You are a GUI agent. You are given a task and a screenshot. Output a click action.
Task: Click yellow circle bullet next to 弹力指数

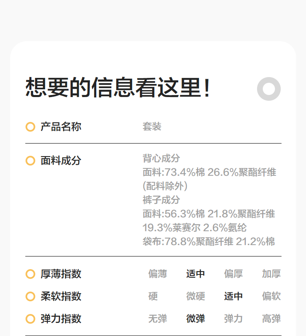(30, 319)
